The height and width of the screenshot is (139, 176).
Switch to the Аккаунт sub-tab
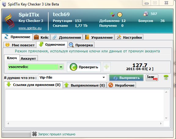click(28, 59)
